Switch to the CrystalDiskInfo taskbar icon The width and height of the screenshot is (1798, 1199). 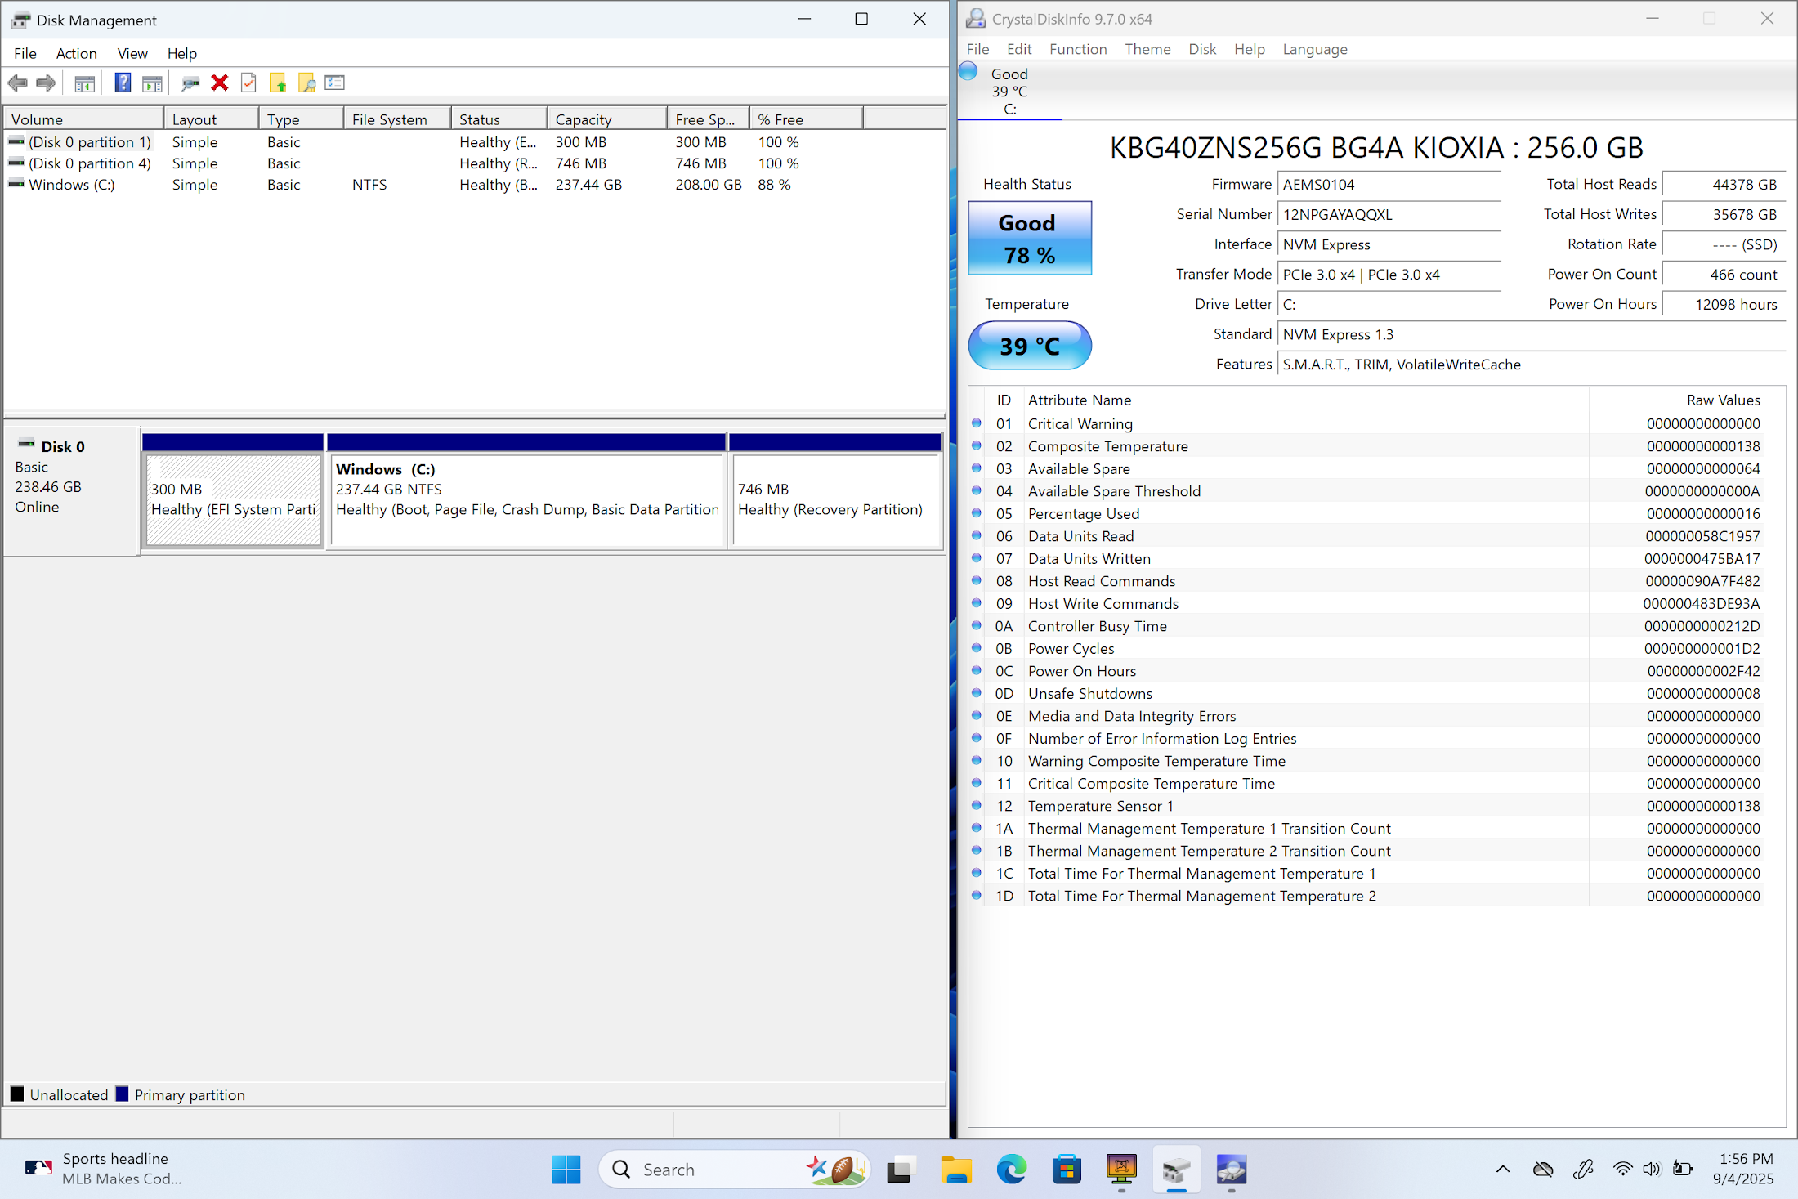(1231, 1170)
